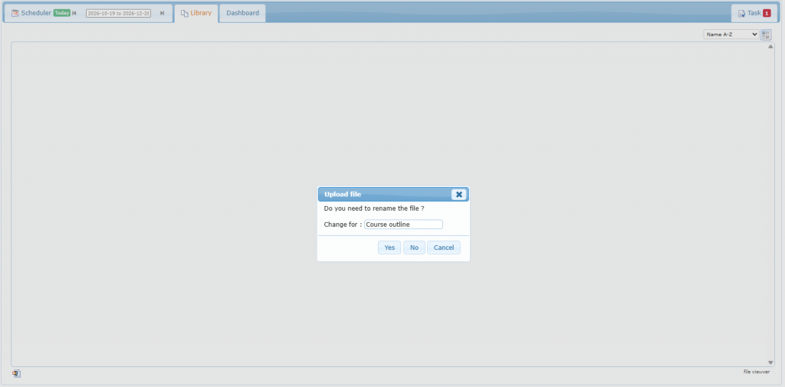Switch to the Library tab
The image size is (785, 387).
point(196,13)
